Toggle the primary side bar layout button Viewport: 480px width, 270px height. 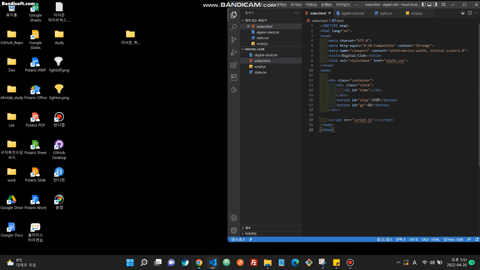(x=423, y=4)
